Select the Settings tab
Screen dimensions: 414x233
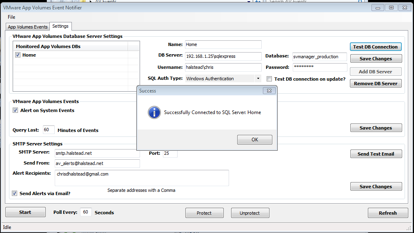[60, 26]
